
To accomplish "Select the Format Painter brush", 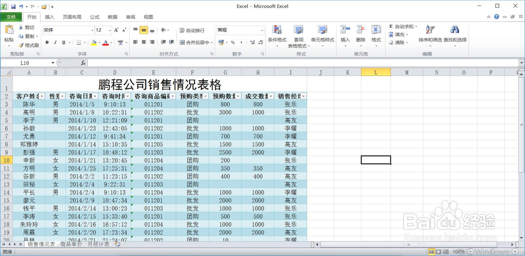I will coord(21,44).
